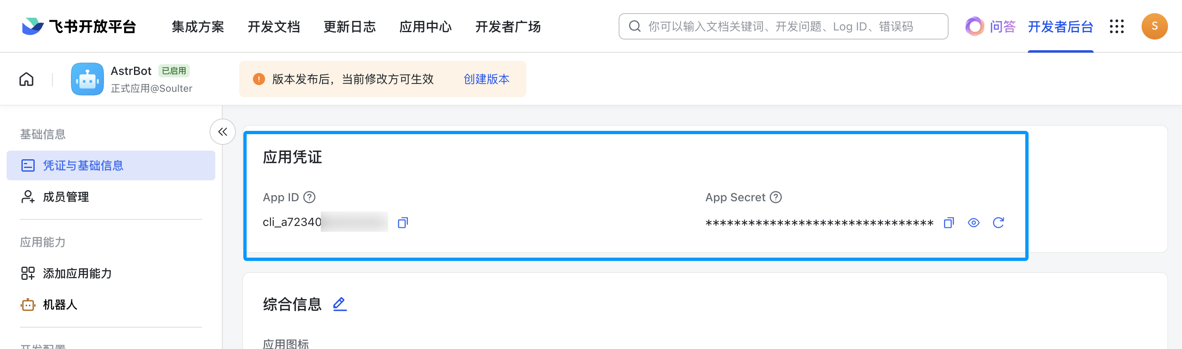The height and width of the screenshot is (349, 1182).
Task: Copy the App Secret value
Action: pos(949,223)
